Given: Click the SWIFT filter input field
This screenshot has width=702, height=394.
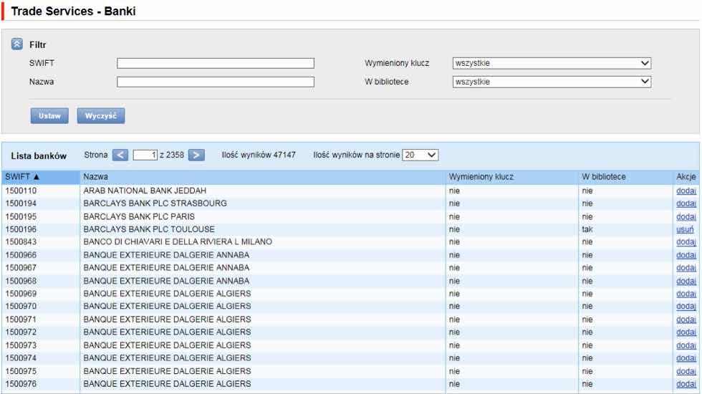Looking at the screenshot, I should tap(216, 63).
